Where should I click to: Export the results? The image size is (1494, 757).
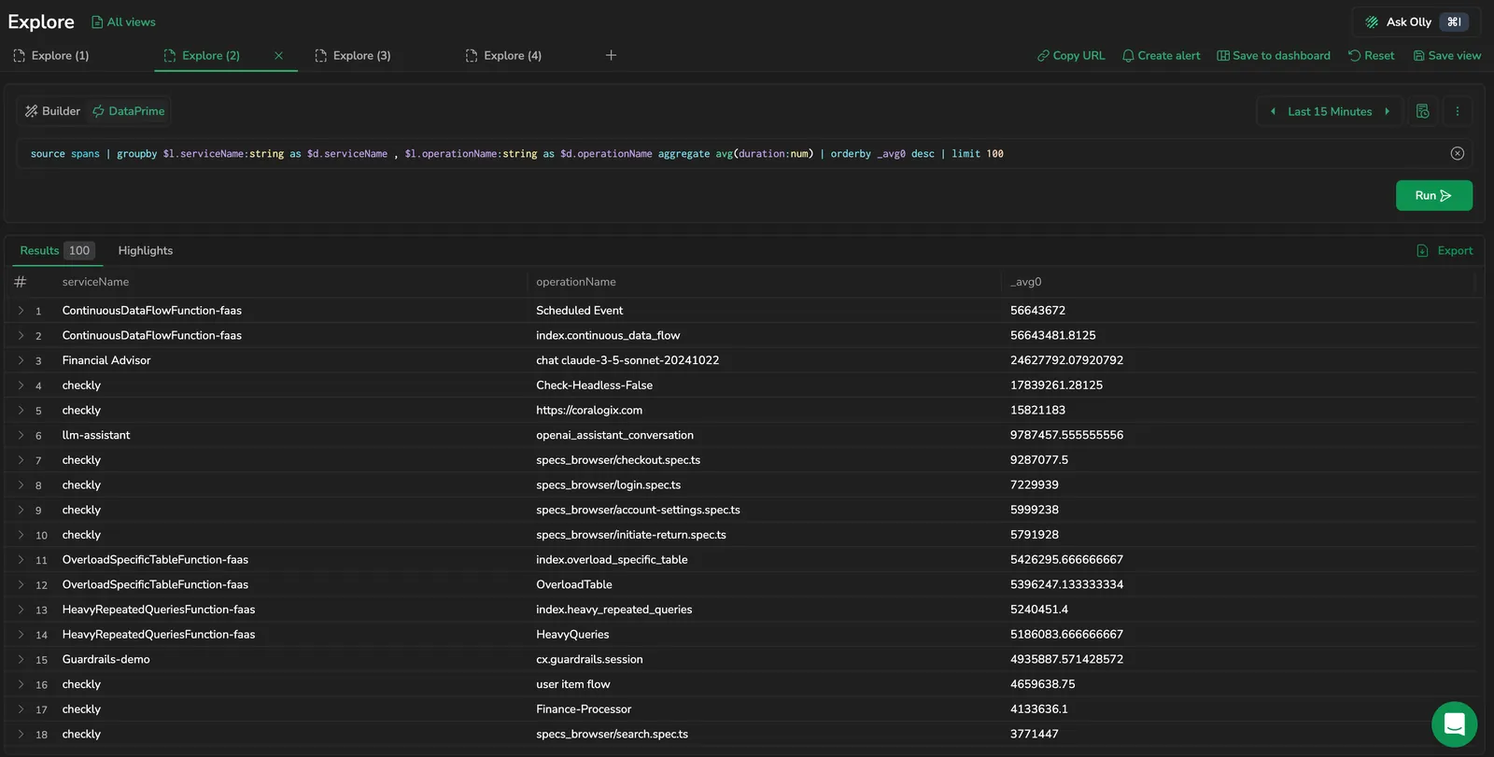(1445, 250)
